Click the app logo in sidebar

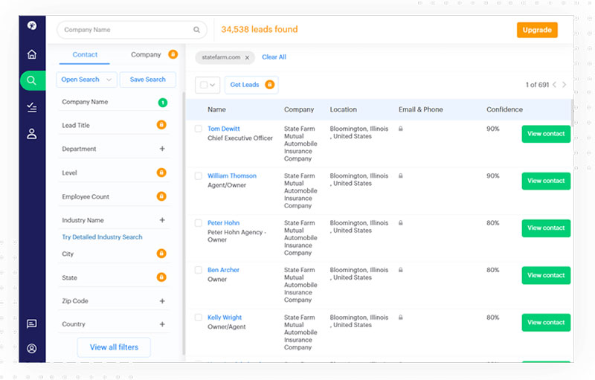point(32,25)
